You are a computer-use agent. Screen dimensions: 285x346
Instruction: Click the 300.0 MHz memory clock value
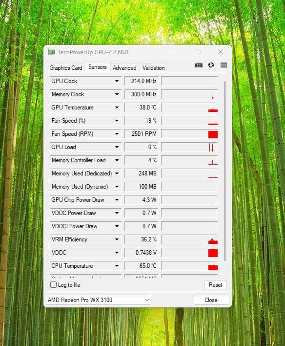point(142,94)
